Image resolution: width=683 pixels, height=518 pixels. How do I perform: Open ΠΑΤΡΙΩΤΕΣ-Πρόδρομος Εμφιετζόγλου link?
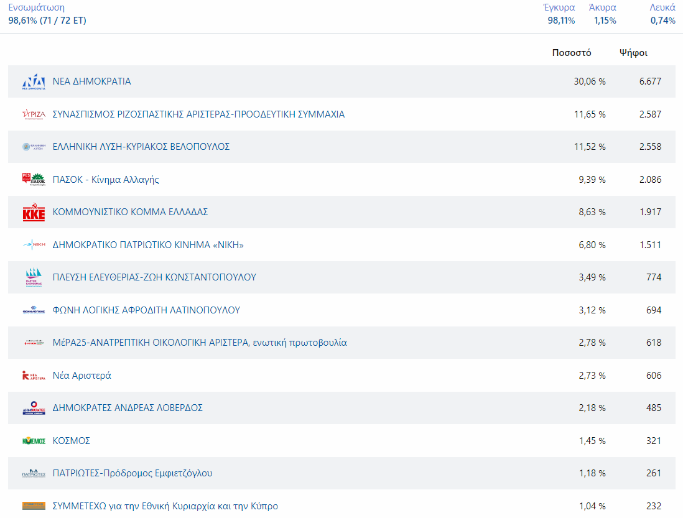(x=132, y=473)
